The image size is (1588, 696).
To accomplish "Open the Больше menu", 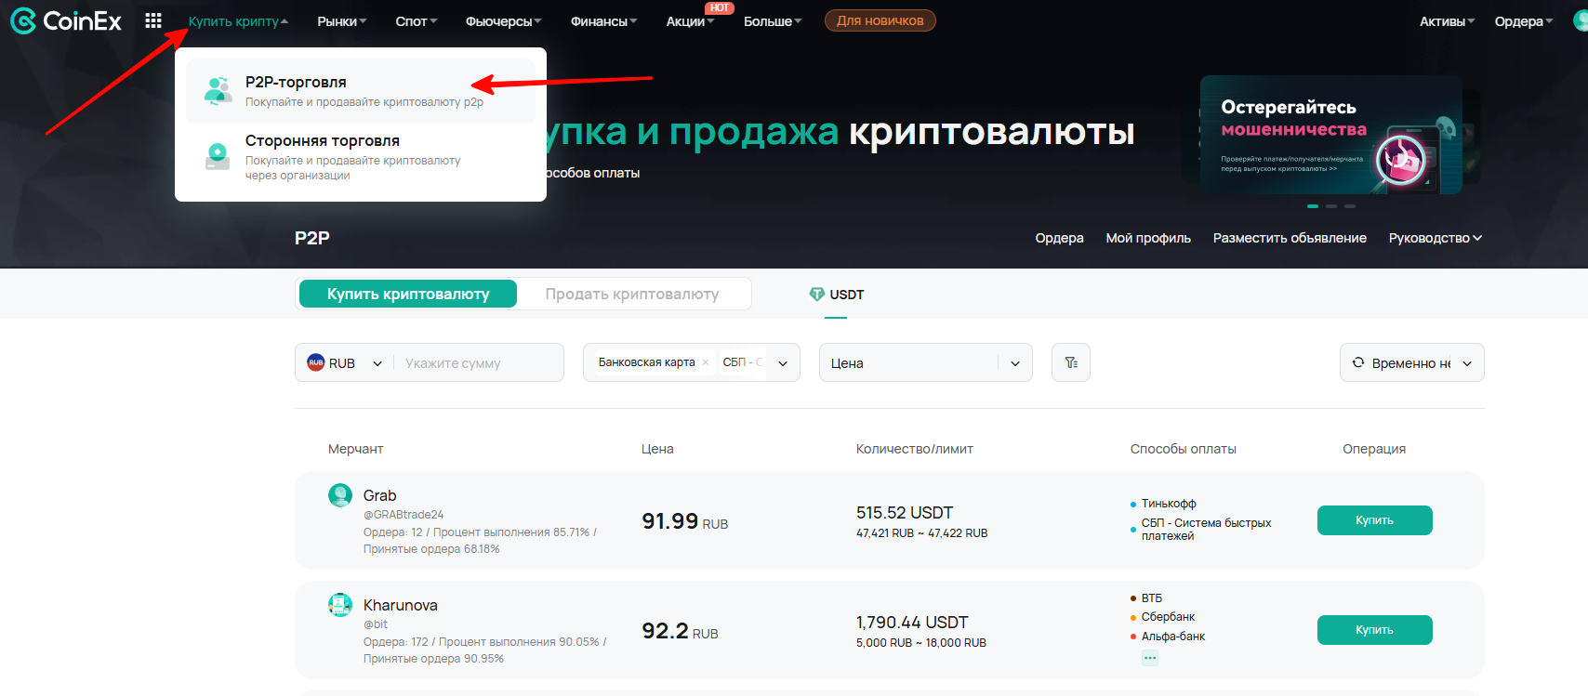I will tap(773, 21).
